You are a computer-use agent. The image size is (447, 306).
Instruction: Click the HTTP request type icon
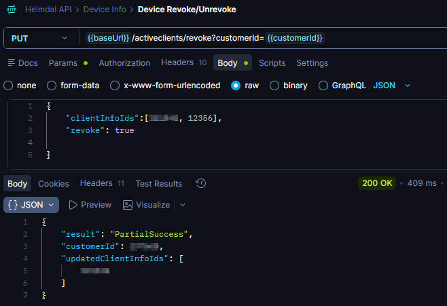coord(12,9)
